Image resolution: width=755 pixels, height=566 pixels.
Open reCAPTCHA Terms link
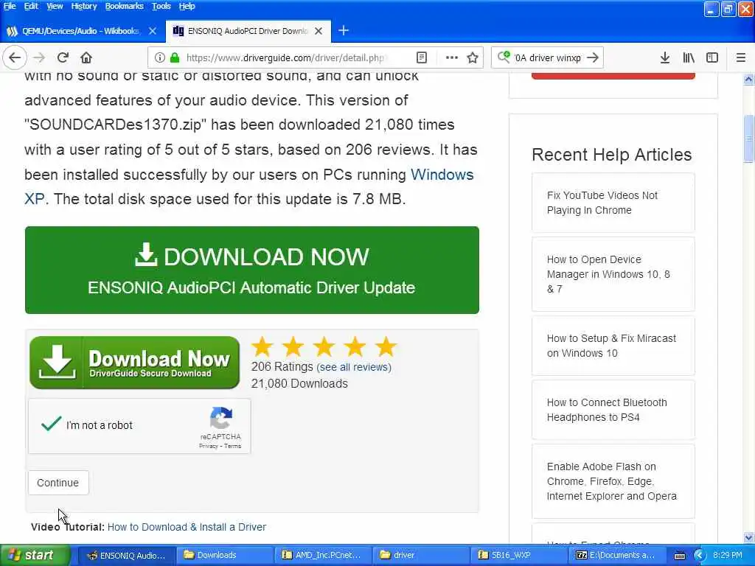pyautogui.click(x=232, y=446)
